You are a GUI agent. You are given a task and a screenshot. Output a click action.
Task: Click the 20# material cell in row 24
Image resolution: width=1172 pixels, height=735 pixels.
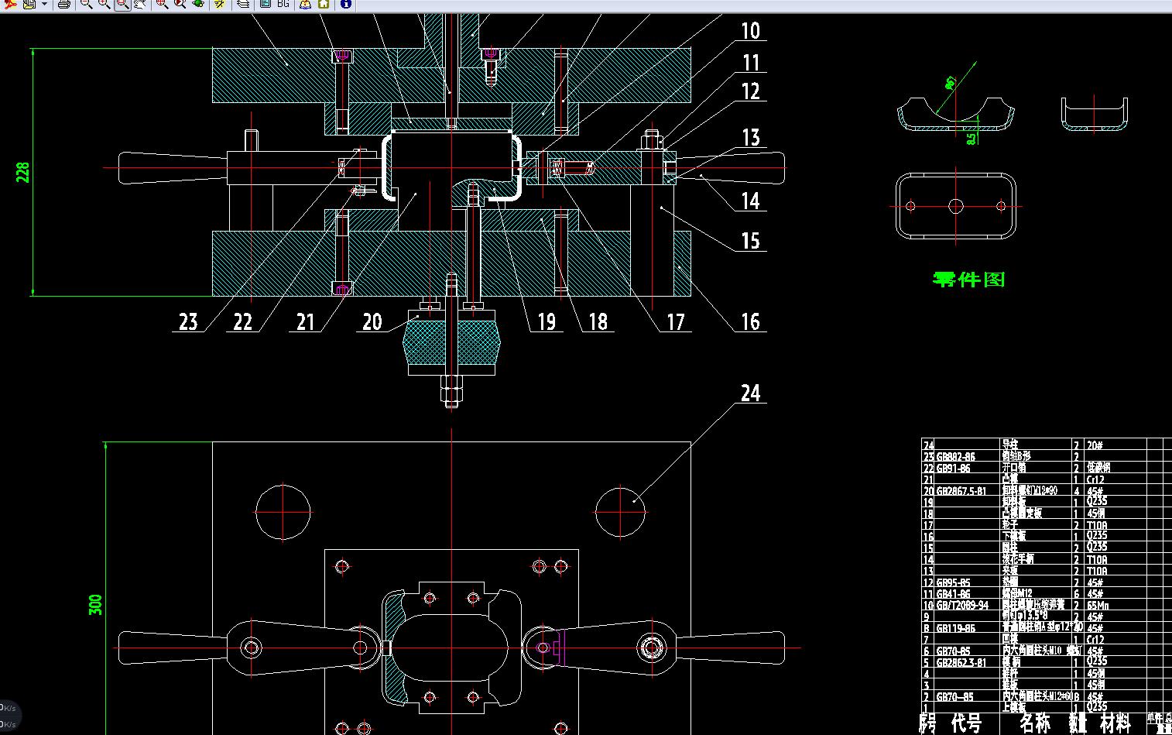click(1095, 445)
